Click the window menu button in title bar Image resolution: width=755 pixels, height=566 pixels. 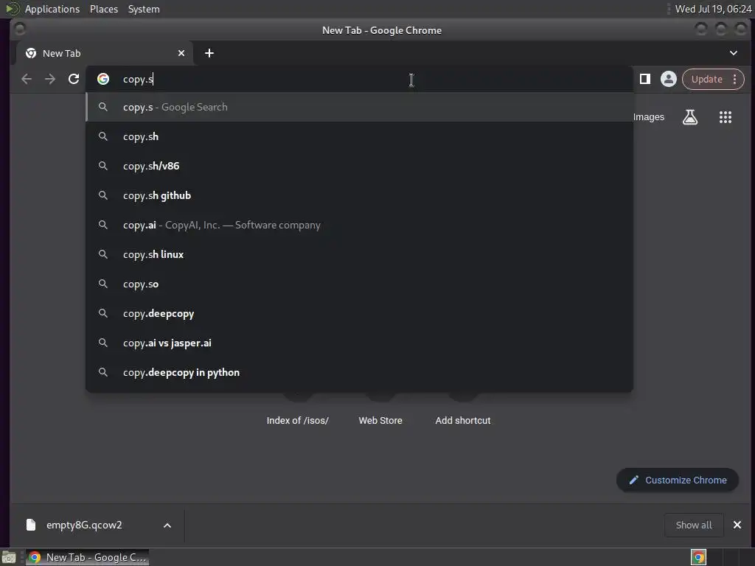pos(20,29)
